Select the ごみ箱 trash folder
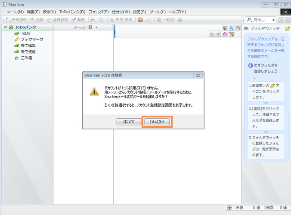Viewport: 291px width, 215px height. (27, 58)
